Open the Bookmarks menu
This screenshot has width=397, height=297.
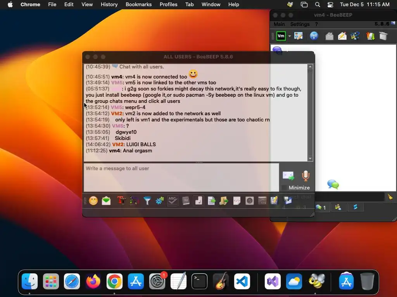[x=138, y=4]
